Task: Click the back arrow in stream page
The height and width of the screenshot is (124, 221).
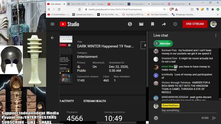Action: pos(52,38)
